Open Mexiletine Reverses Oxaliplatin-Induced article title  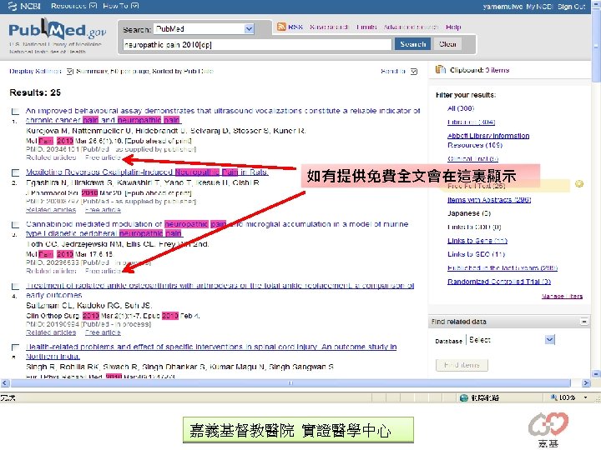pos(147,172)
